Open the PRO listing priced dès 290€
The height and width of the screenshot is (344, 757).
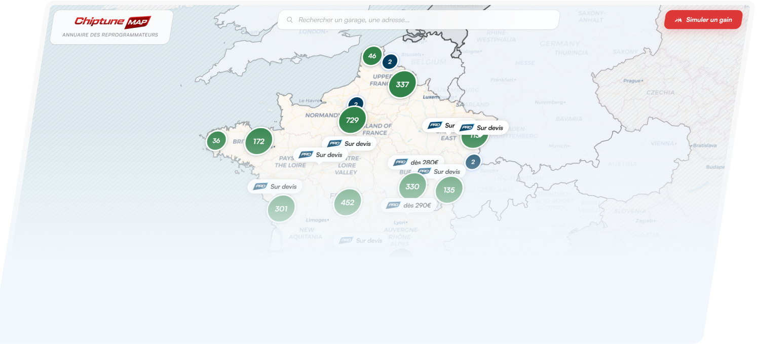point(408,205)
